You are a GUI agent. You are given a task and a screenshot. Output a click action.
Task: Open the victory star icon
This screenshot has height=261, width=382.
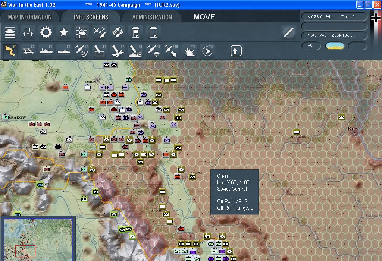click(63, 32)
